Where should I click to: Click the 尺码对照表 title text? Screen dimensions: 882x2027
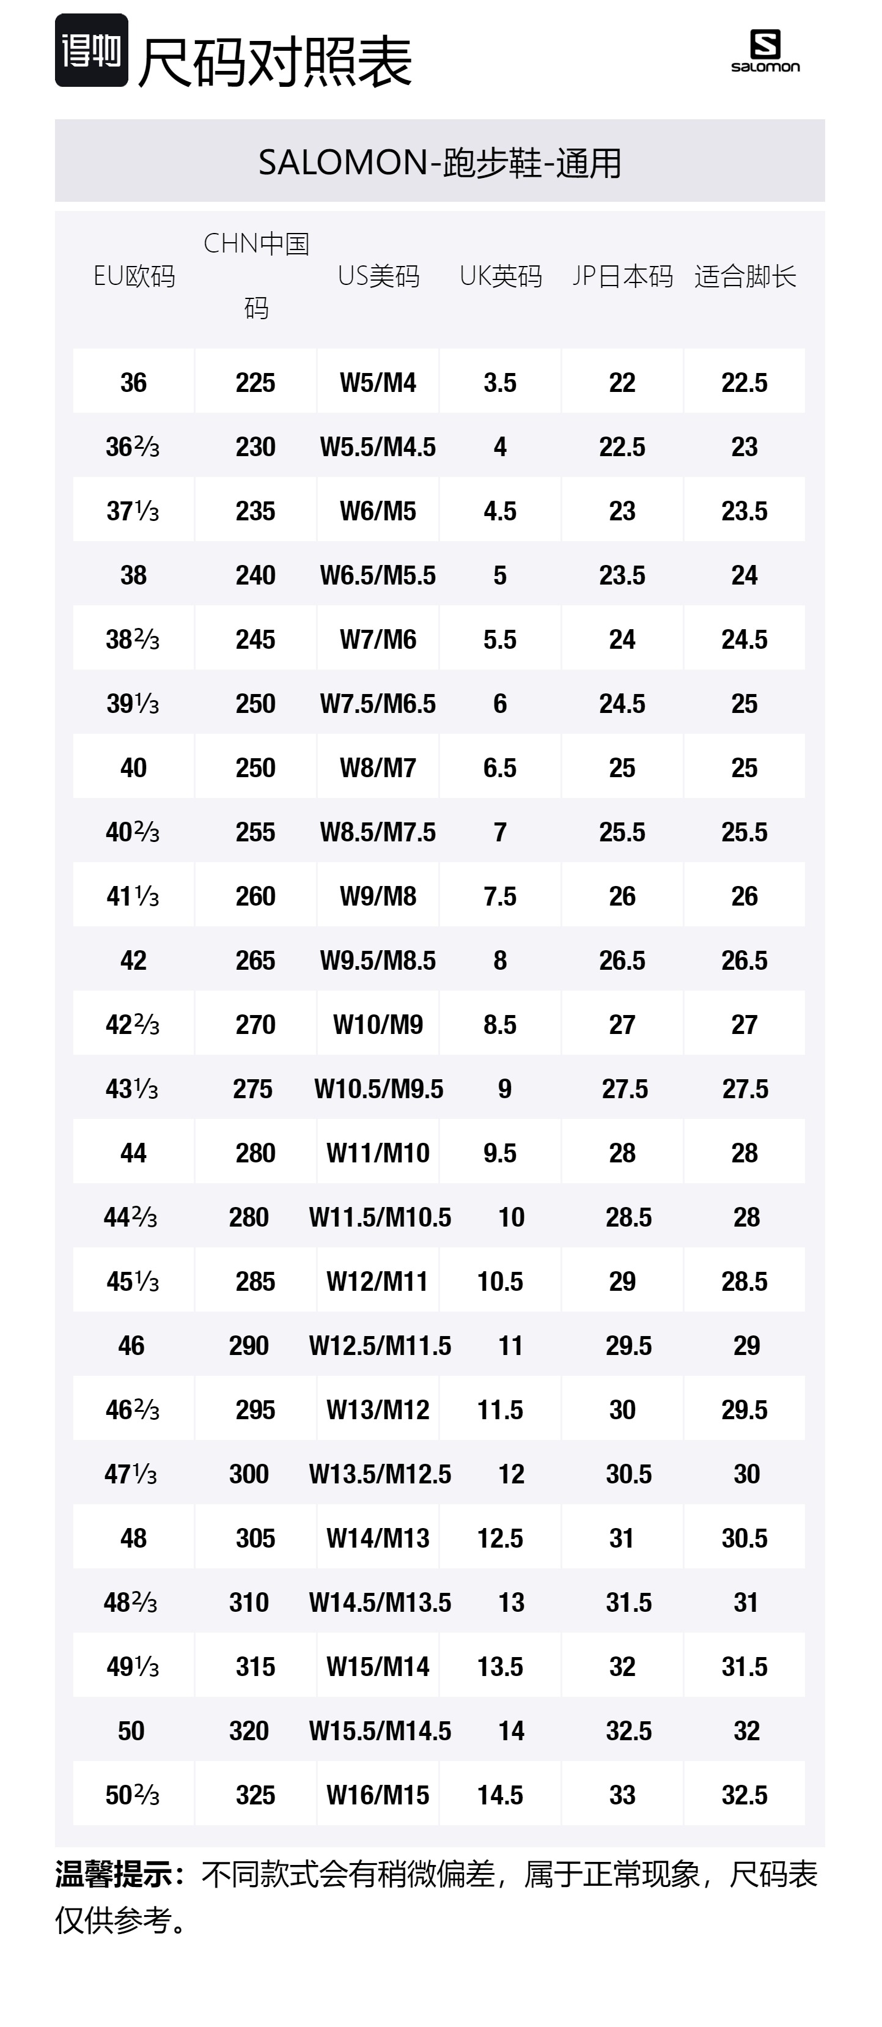point(274,61)
